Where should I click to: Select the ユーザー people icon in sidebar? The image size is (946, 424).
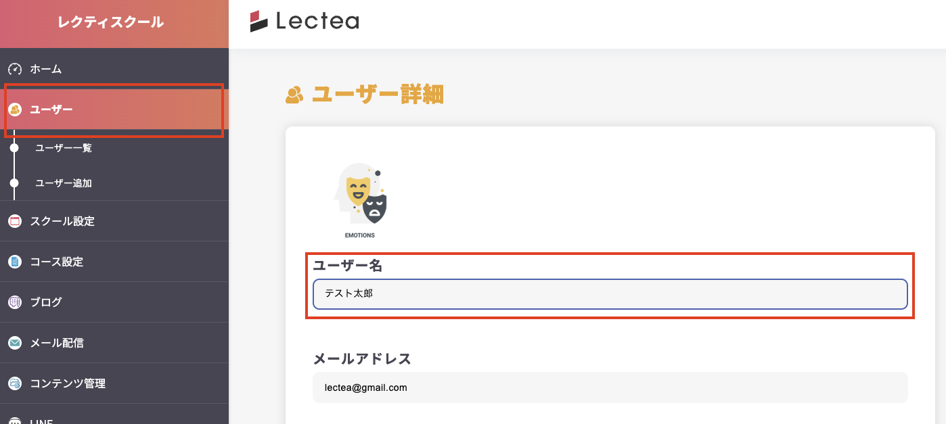pos(15,108)
